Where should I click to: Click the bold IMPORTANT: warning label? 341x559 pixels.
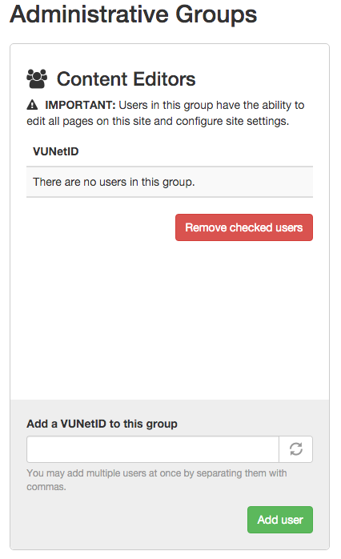[x=80, y=105]
